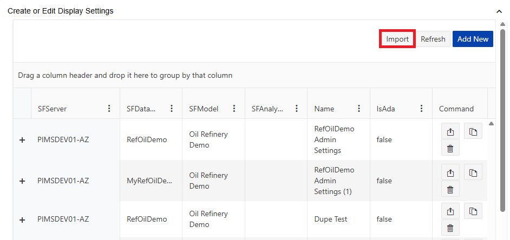Viewport: 510px width, 240px height.
Task: Collapse the Create or Edit Display Settings panel
Action: pos(499,11)
